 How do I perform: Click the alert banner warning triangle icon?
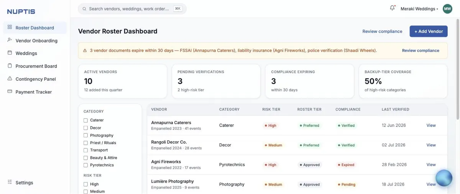[85, 50]
